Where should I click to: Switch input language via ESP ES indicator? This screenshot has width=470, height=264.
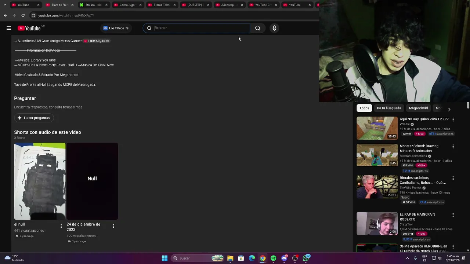[424, 258]
